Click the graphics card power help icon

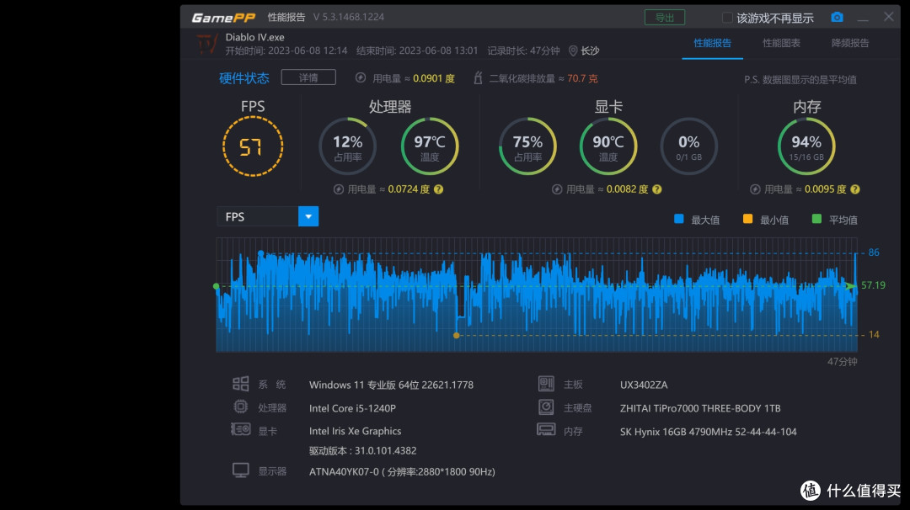coord(656,189)
